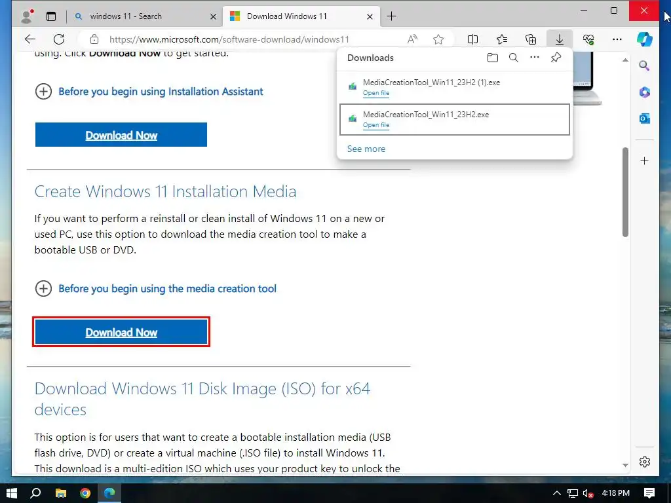Toggle the Downloads toolbar button
This screenshot has height=503, width=671.
coord(560,39)
